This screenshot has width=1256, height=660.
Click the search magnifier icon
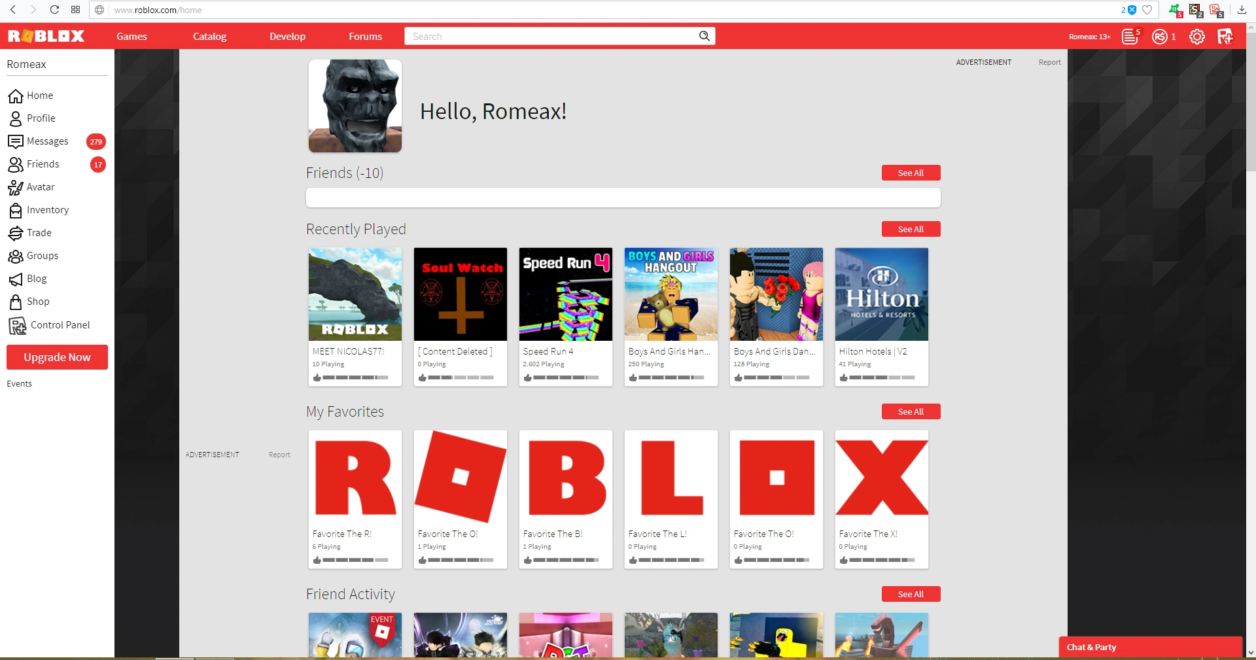pos(704,36)
